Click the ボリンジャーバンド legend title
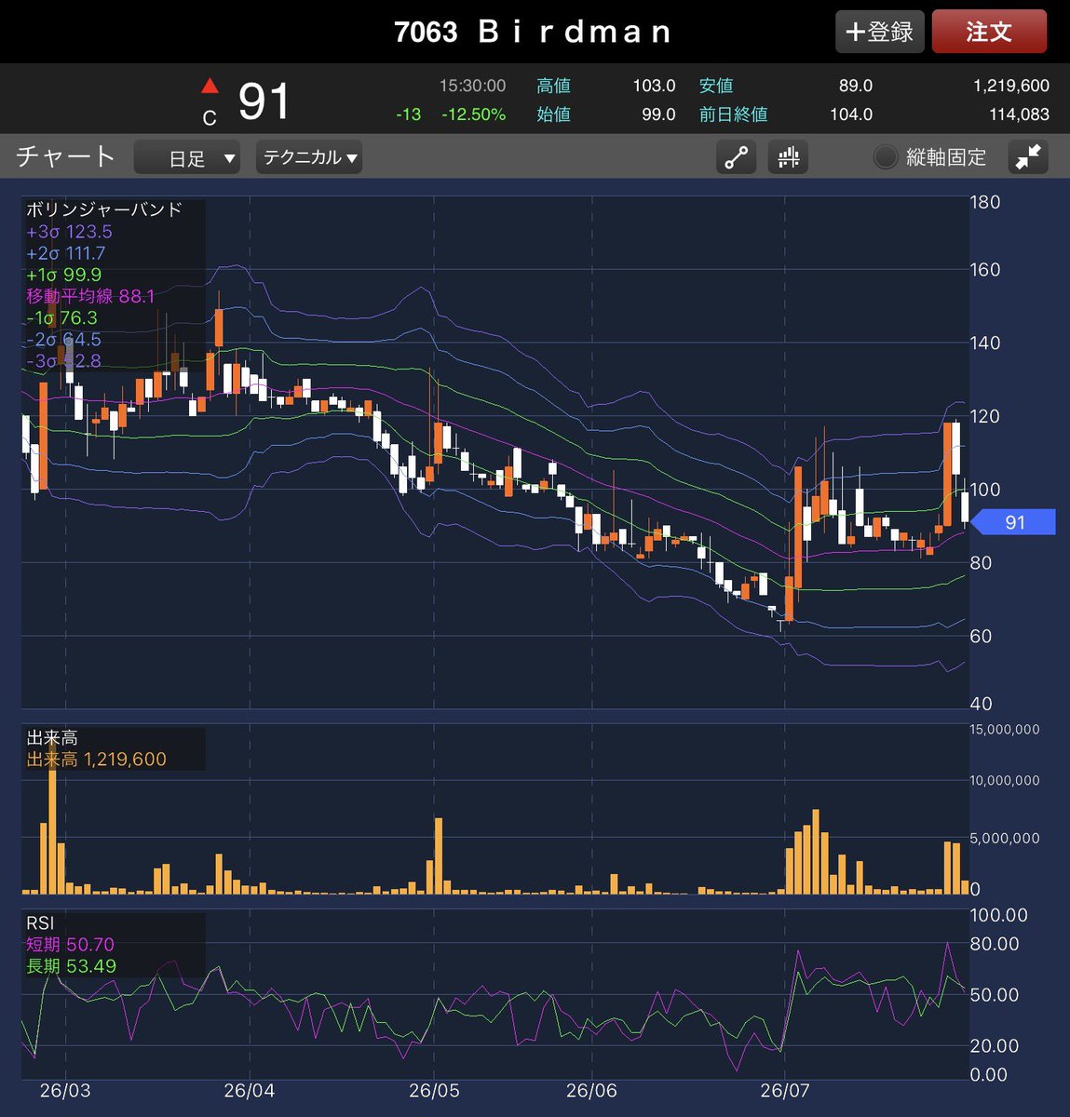Image resolution: width=1070 pixels, height=1117 pixels. [x=104, y=209]
